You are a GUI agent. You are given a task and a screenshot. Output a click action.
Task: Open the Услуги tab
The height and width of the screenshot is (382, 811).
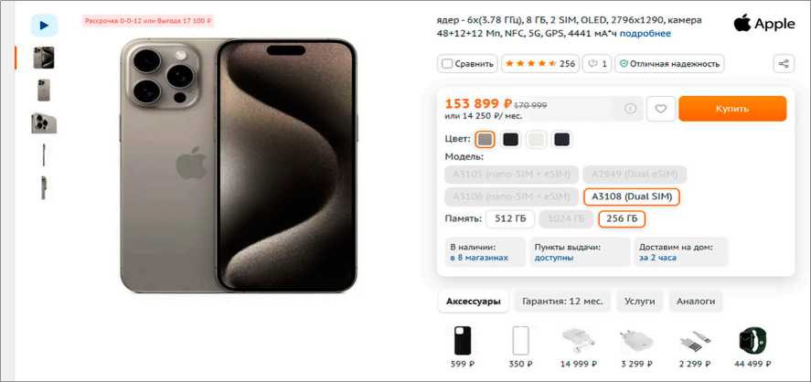639,302
